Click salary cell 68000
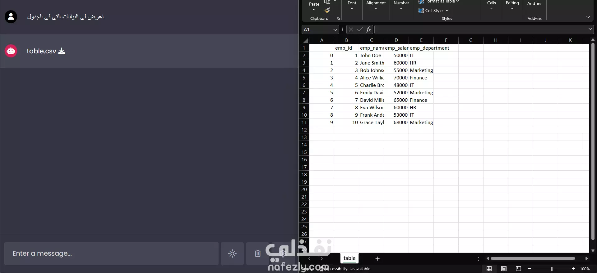Image resolution: width=597 pixels, height=273 pixels. click(x=396, y=122)
